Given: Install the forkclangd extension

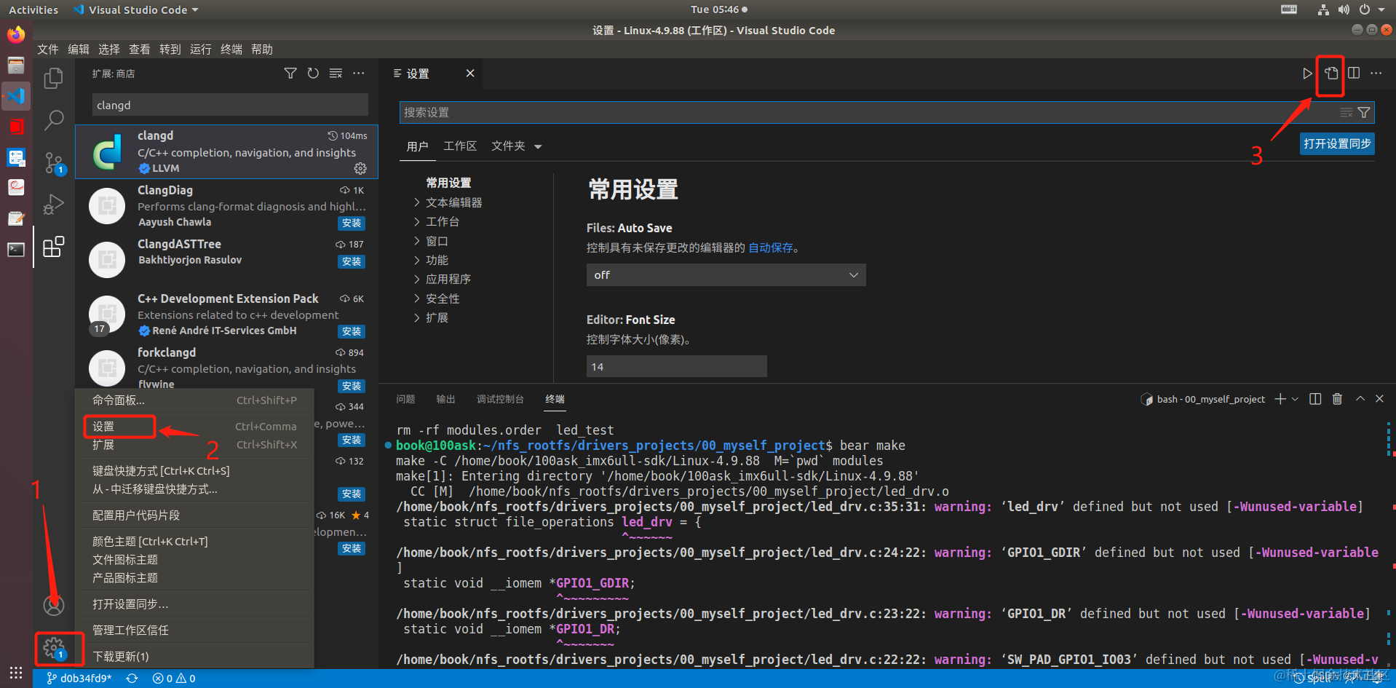Looking at the screenshot, I should pos(352,387).
